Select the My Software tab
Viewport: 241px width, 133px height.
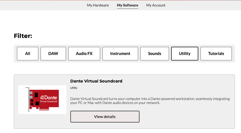pyautogui.click(x=127, y=5)
